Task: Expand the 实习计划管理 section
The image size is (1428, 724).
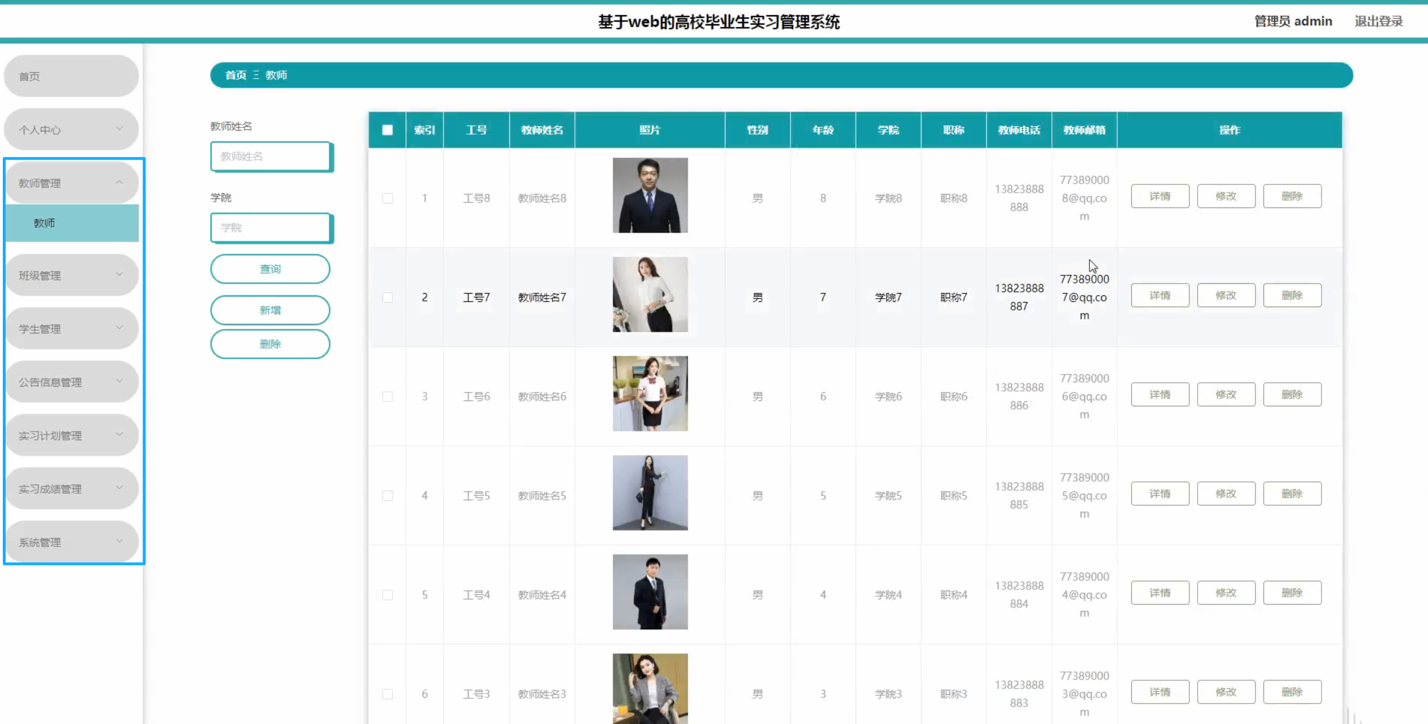Action: point(70,434)
